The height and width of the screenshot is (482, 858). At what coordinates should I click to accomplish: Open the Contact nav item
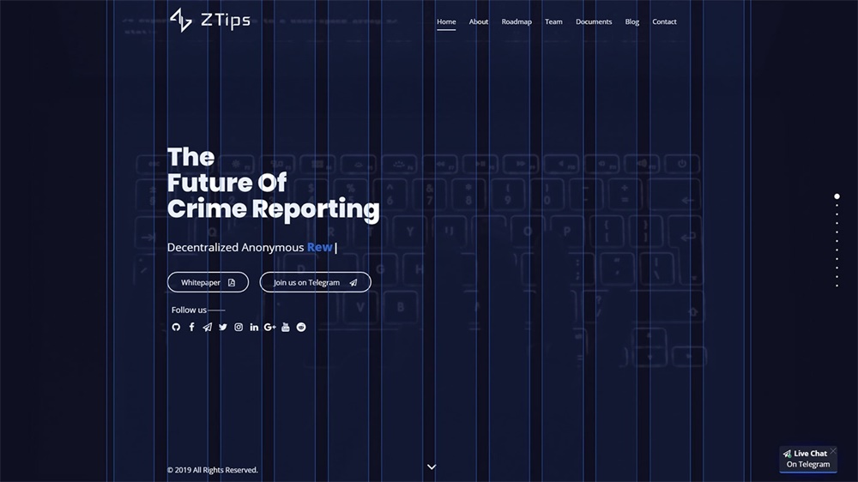tap(664, 22)
